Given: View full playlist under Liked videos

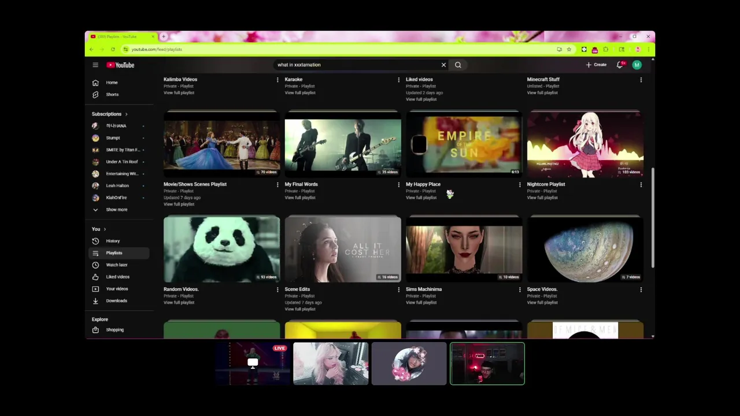Looking at the screenshot, I should coord(421,99).
